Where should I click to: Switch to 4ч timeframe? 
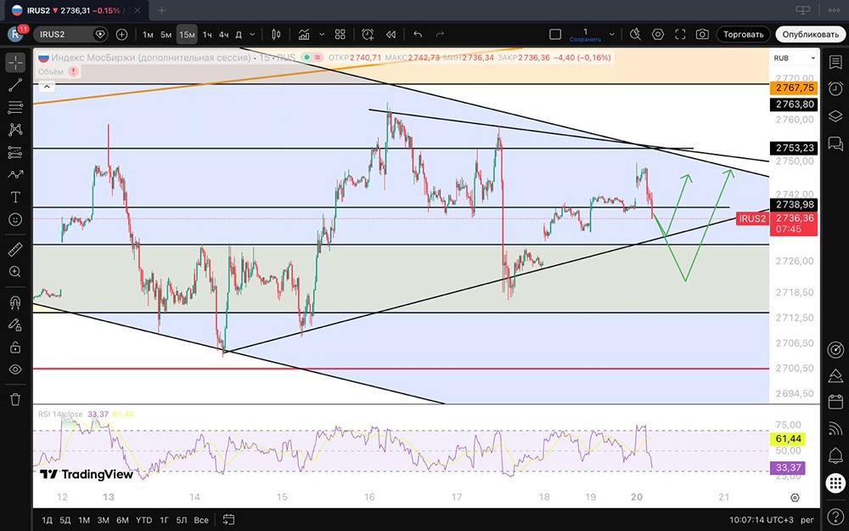coord(223,34)
